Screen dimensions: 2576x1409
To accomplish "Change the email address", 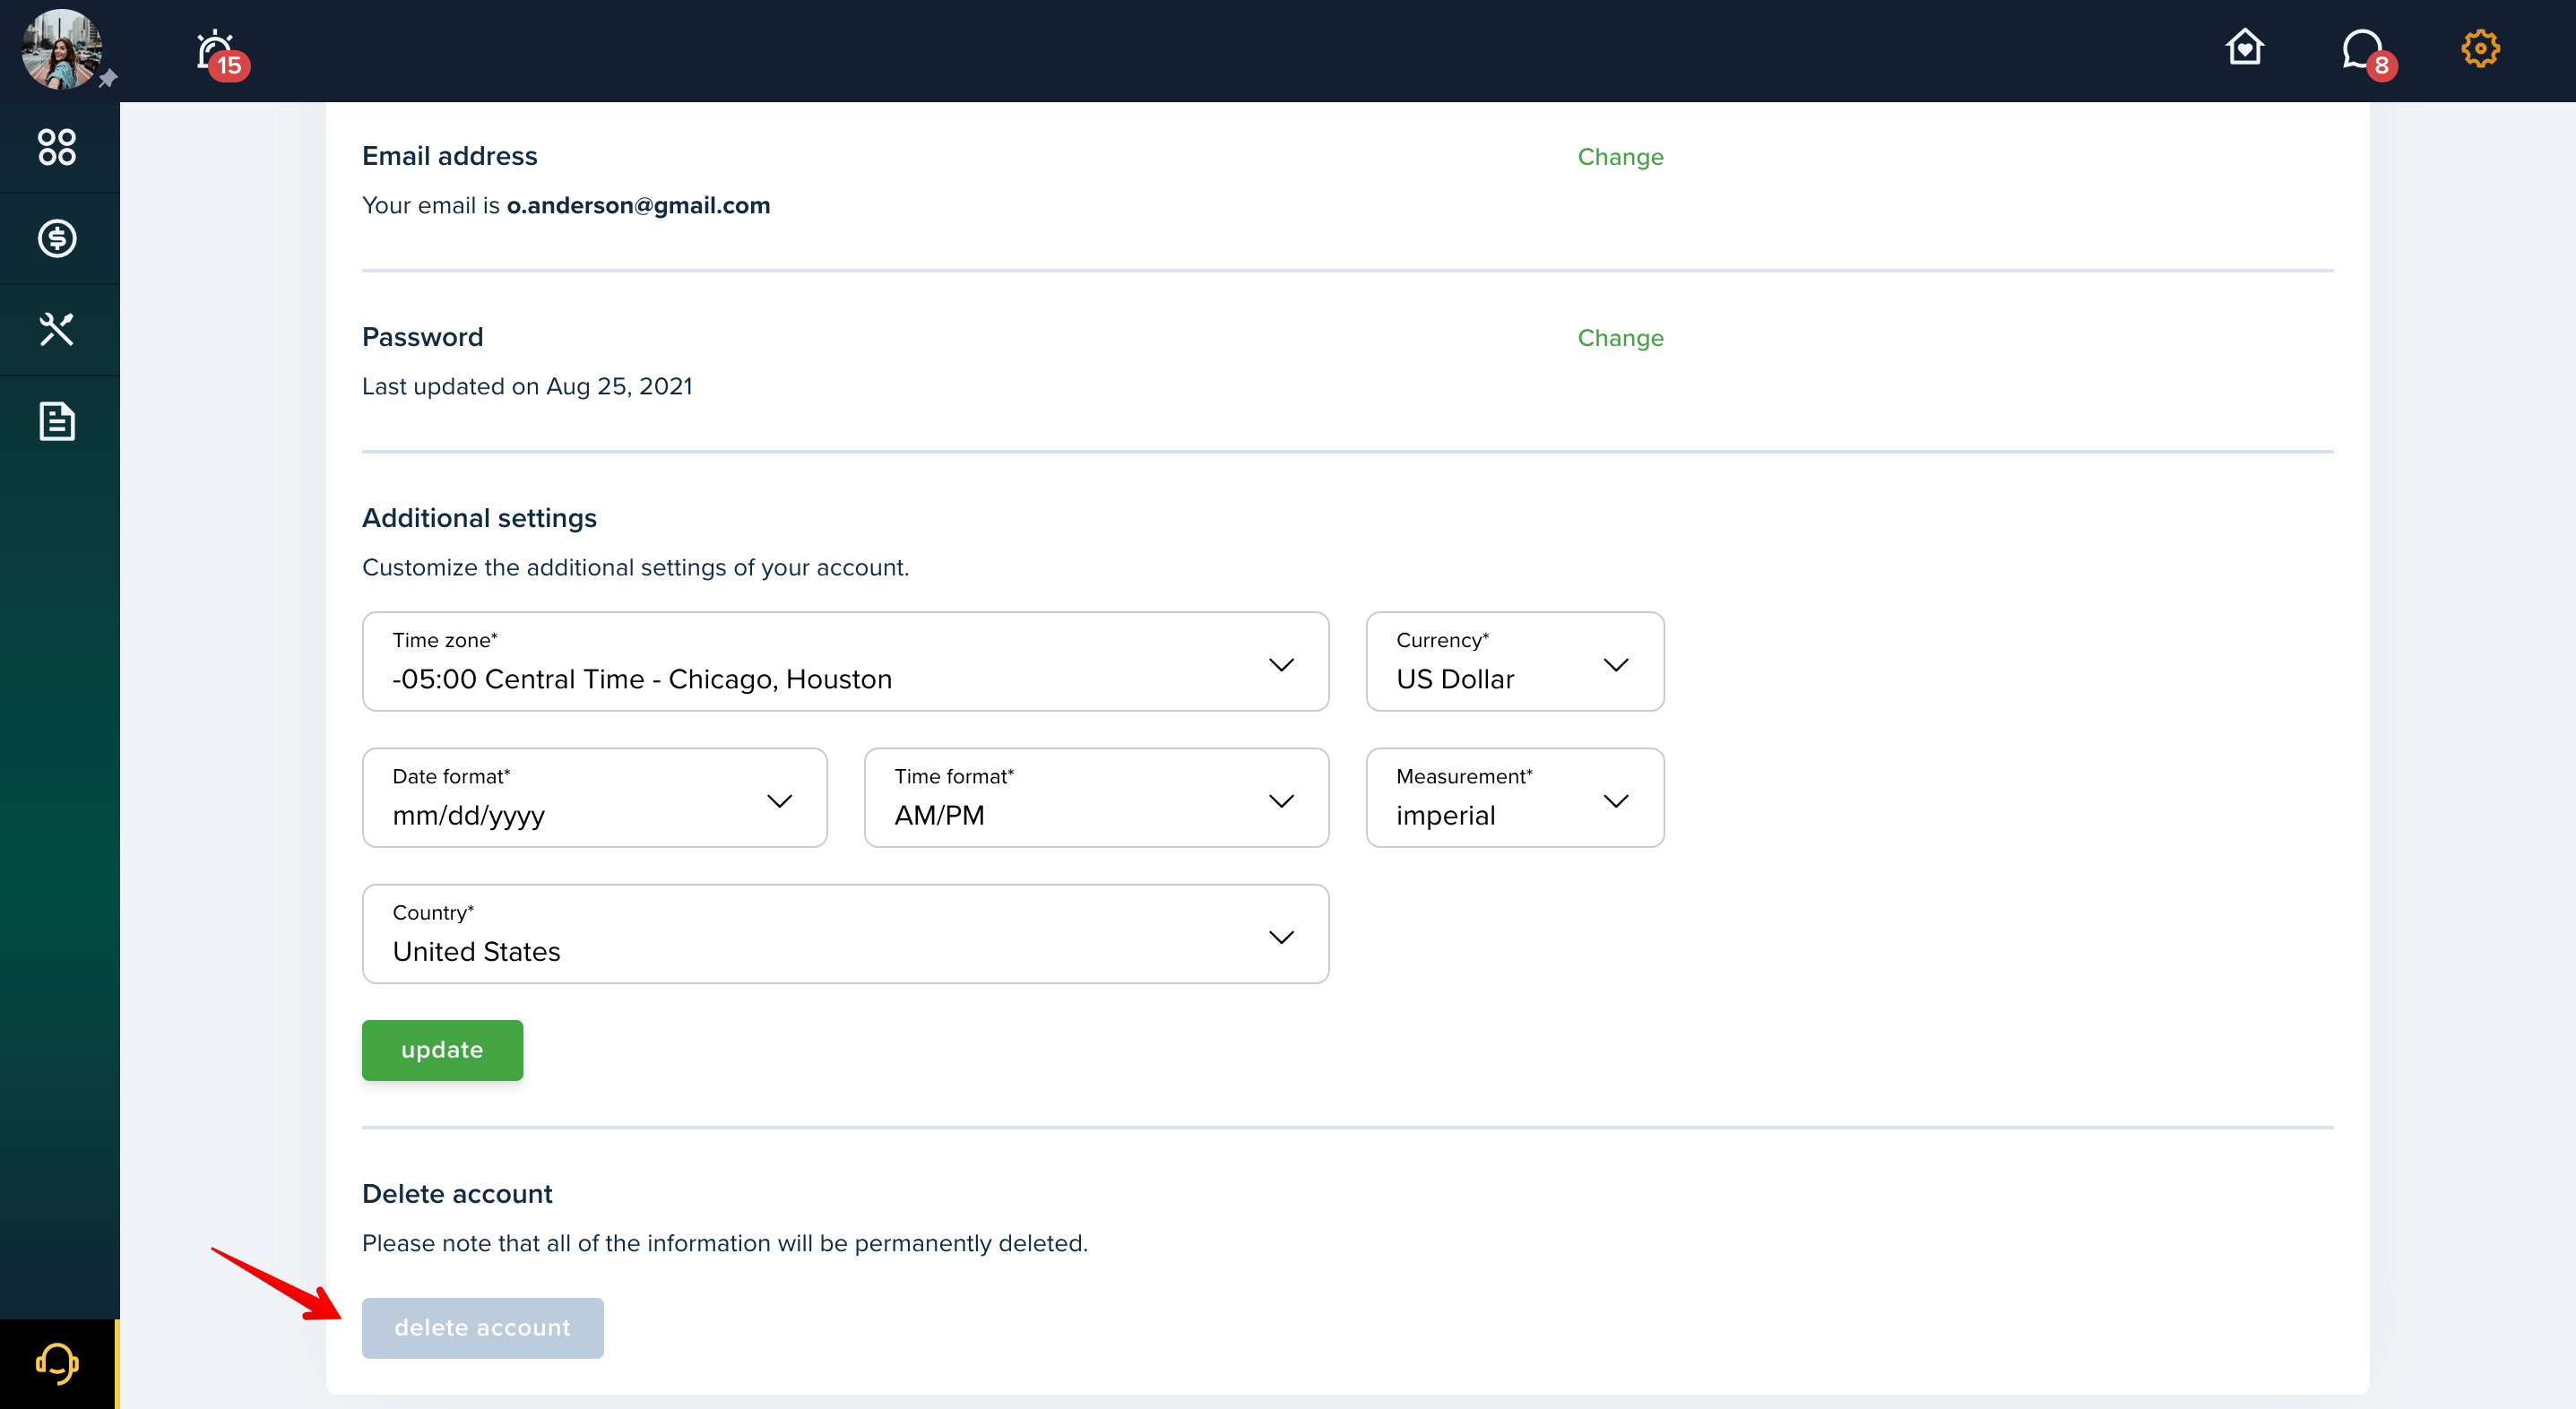I will click(1620, 157).
